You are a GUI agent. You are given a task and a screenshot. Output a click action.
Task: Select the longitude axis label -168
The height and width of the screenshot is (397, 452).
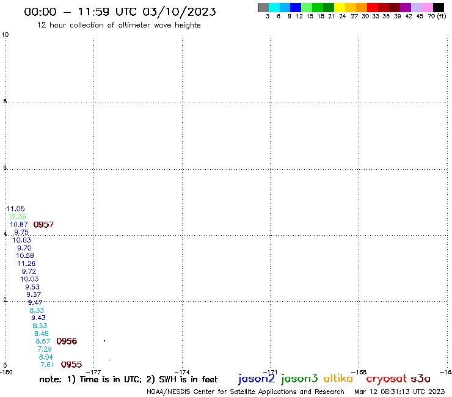click(359, 372)
